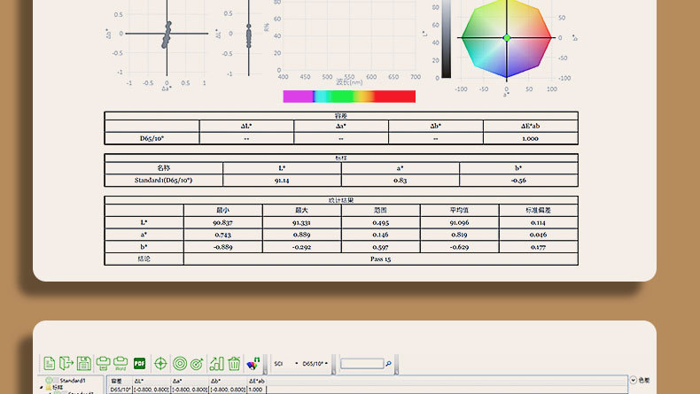Viewport: 700px width, 394px height.
Task: Click the new document icon
Action: click(x=50, y=363)
